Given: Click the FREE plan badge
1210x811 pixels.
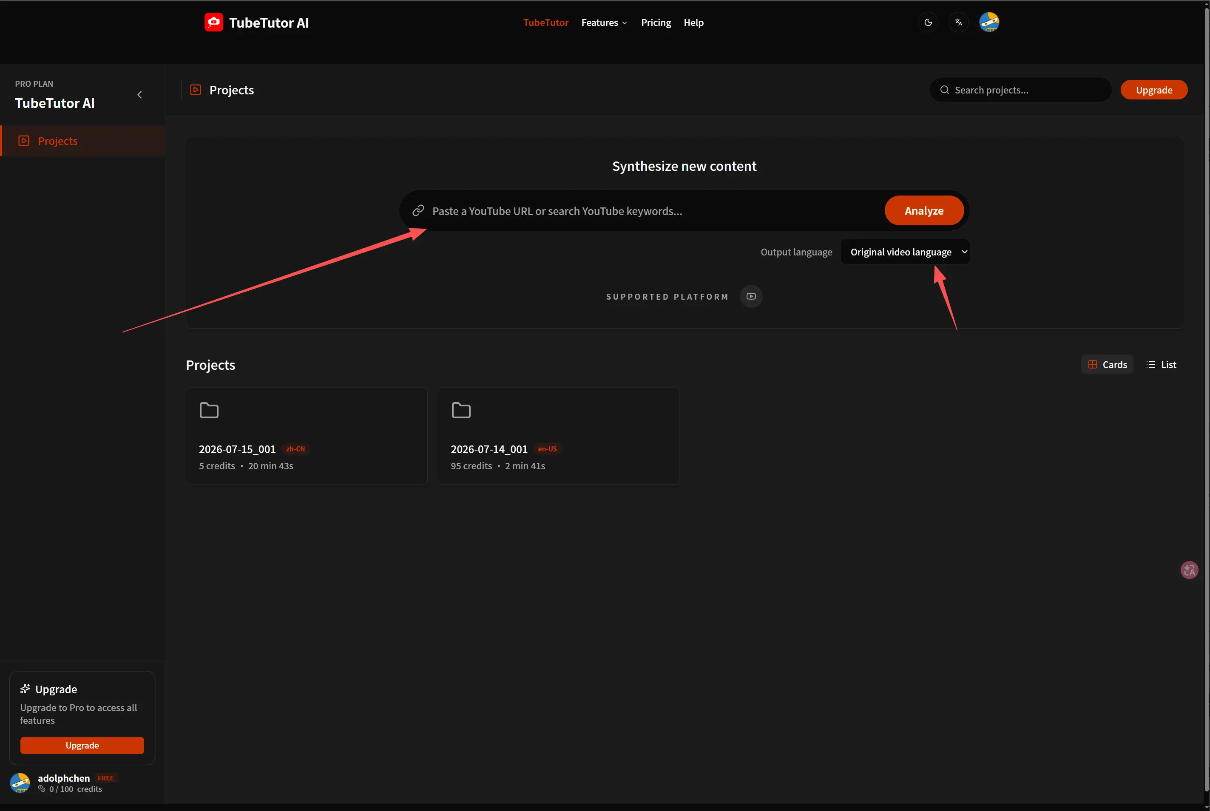Looking at the screenshot, I should [105, 778].
